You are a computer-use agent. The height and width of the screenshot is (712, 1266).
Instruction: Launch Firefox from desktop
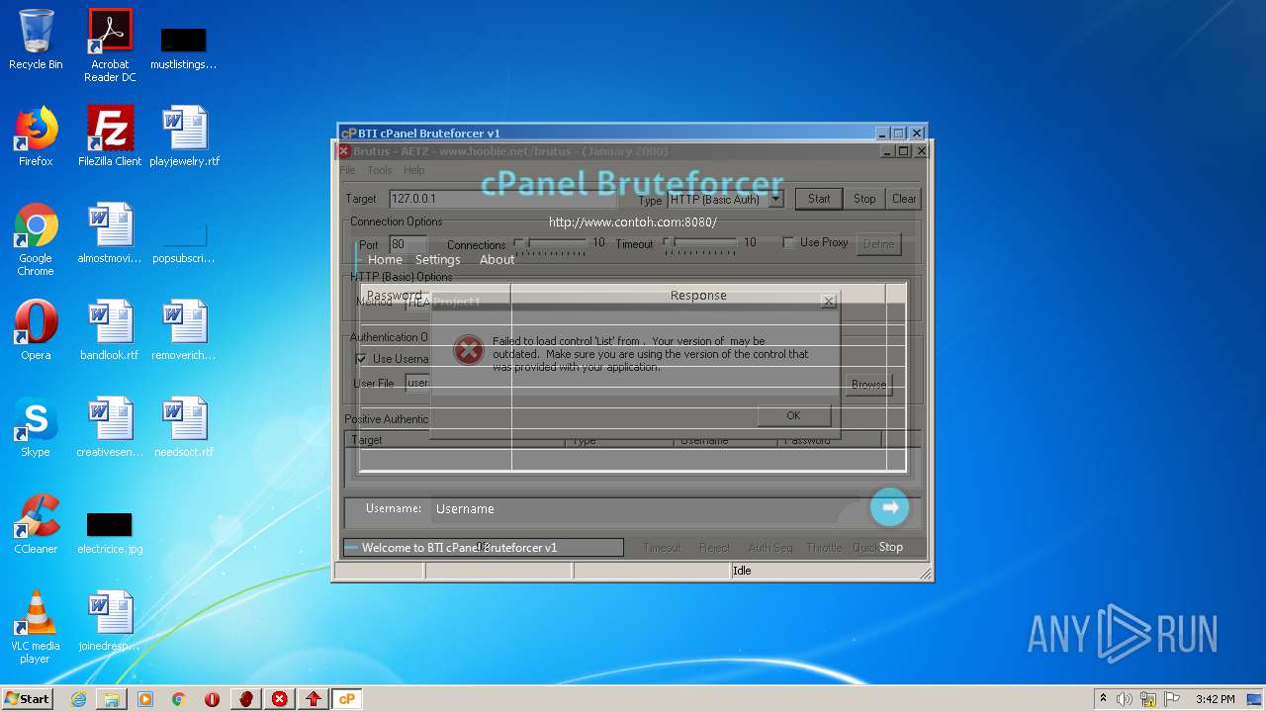[x=36, y=136]
